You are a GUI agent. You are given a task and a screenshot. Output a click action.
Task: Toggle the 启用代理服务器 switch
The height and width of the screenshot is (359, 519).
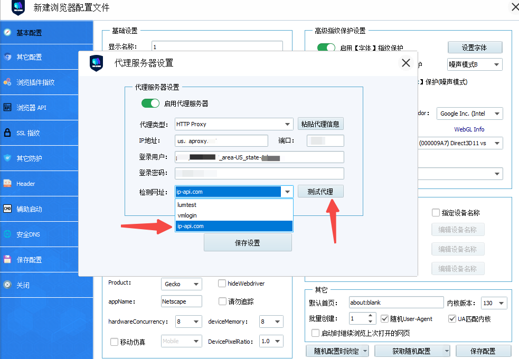(x=150, y=103)
